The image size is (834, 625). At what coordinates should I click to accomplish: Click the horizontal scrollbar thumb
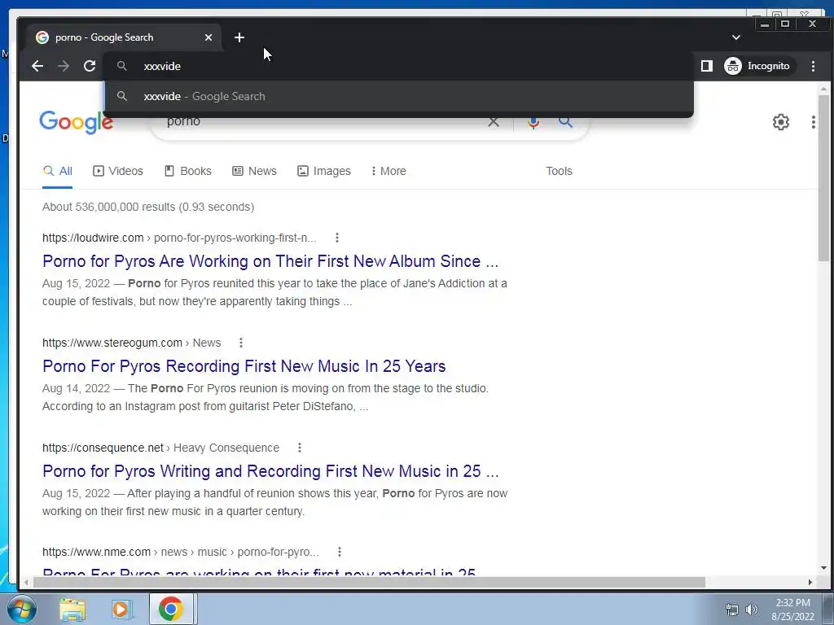click(x=369, y=583)
